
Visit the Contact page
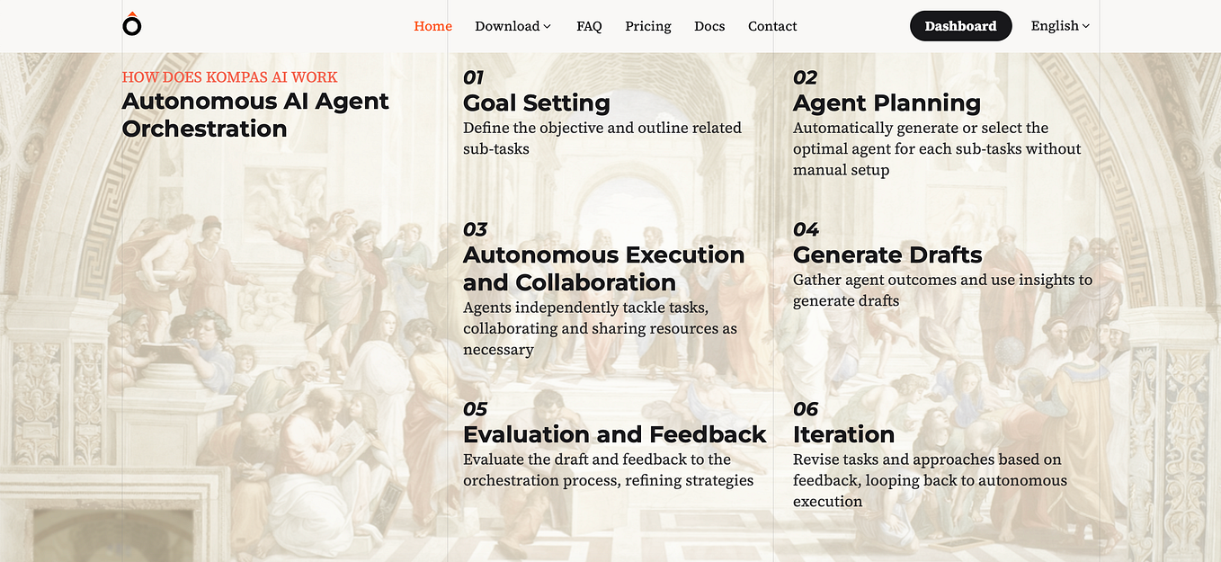click(x=772, y=26)
